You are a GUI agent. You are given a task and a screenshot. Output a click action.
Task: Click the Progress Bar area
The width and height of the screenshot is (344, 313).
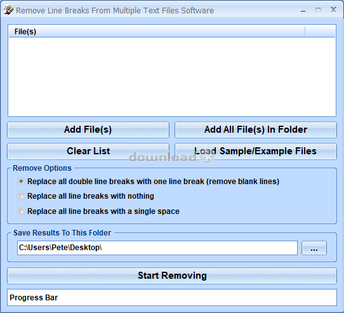point(172,298)
